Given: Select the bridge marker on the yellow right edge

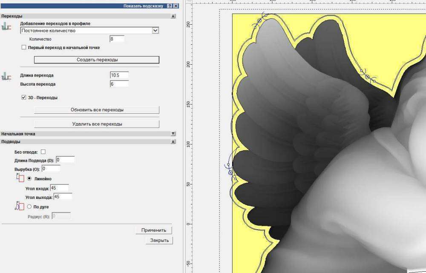Looking at the screenshot, I should click(367, 77).
